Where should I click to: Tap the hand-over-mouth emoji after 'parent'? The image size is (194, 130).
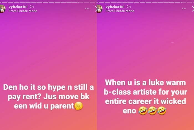(78, 106)
